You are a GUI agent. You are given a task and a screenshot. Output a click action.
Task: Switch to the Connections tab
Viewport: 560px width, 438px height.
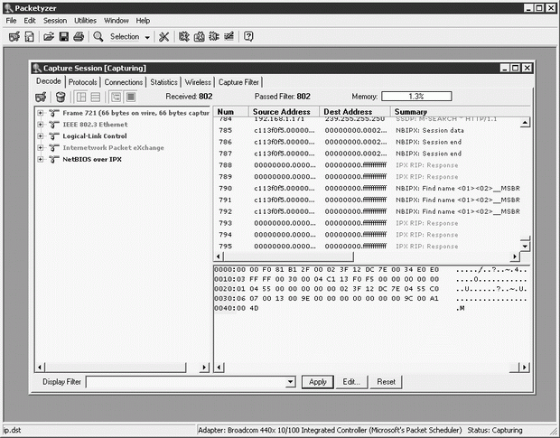coord(124,82)
